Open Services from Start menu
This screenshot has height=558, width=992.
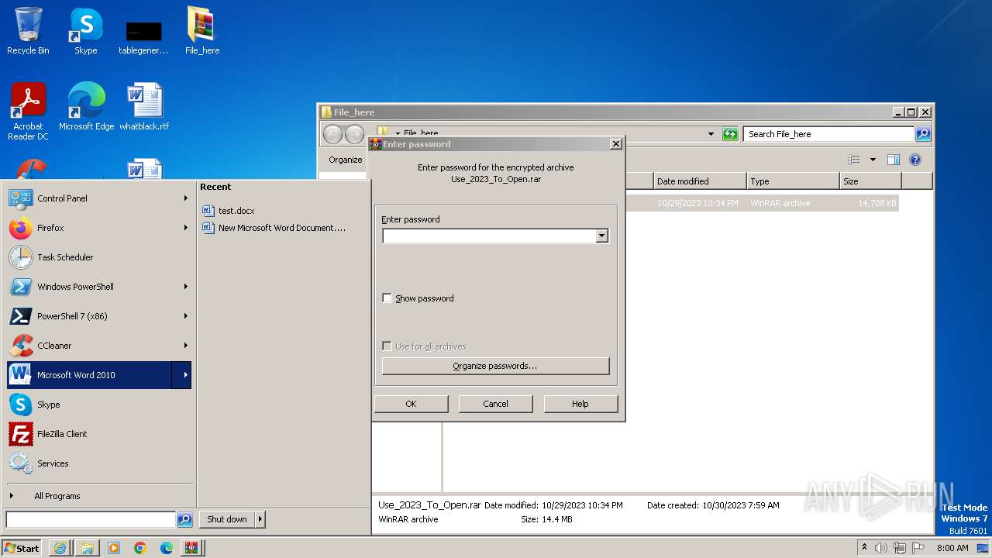click(99, 463)
